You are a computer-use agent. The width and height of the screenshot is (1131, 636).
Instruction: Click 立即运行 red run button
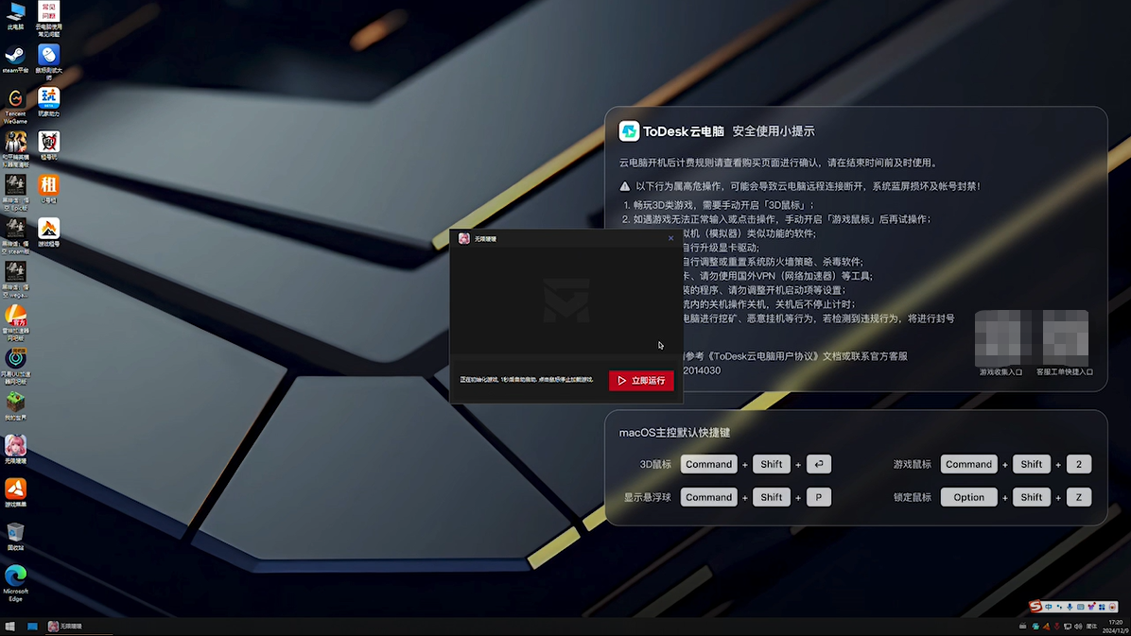(641, 380)
